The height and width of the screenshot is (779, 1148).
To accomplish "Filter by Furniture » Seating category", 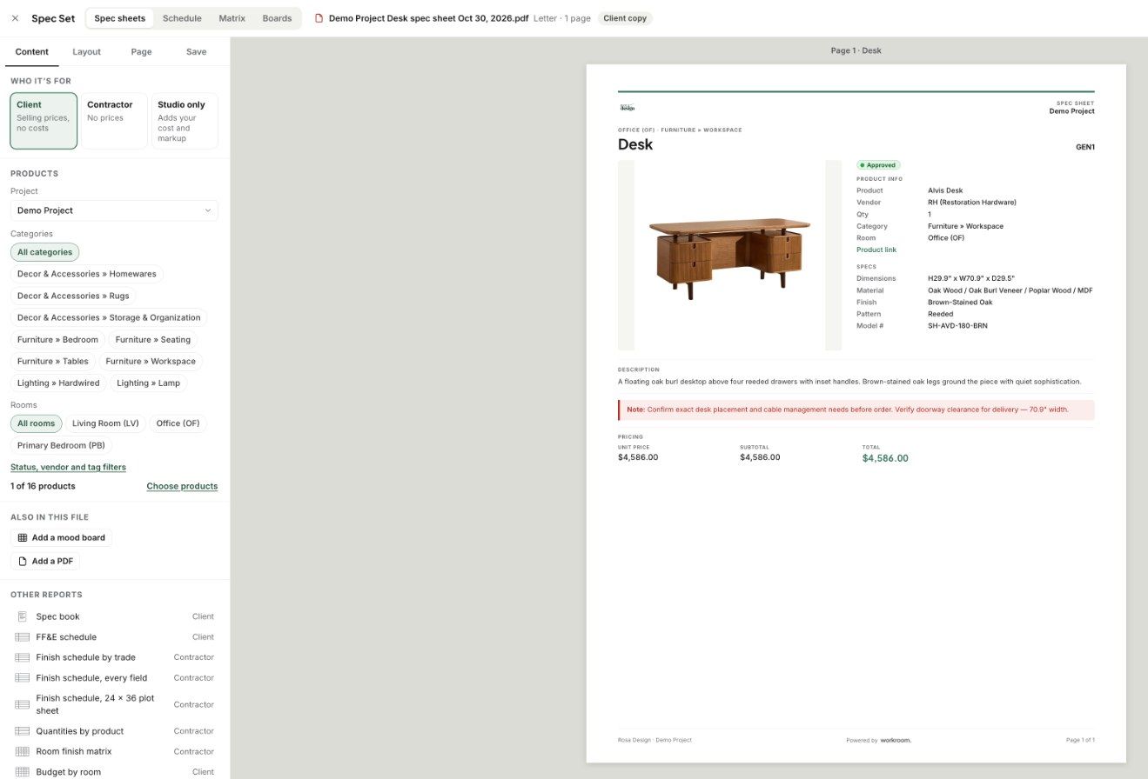I will pyautogui.click(x=153, y=340).
